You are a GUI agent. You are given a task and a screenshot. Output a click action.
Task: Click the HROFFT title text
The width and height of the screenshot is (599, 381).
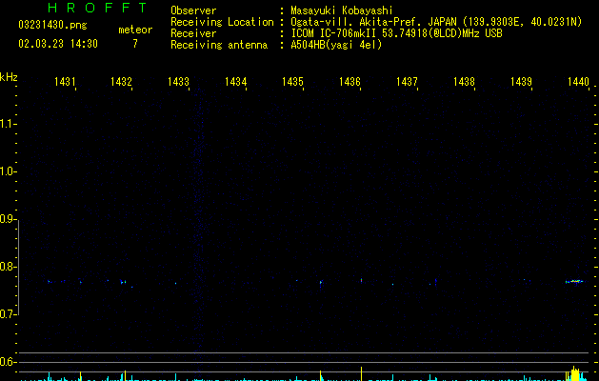(x=97, y=8)
